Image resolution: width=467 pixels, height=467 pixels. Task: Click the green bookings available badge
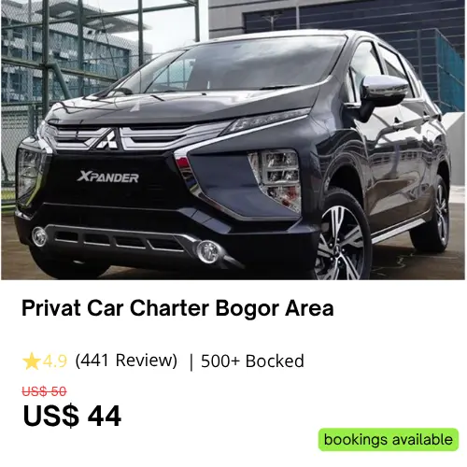coord(389,440)
